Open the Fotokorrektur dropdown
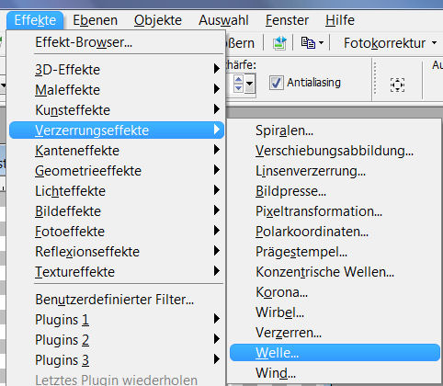 click(x=390, y=43)
